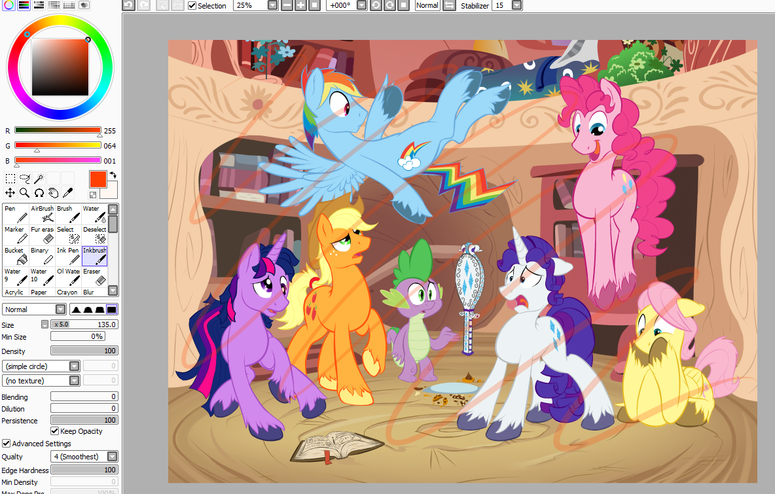The image size is (775, 494).
Task: Toggle the HSV sliders panel icon
Action: (x=39, y=5)
